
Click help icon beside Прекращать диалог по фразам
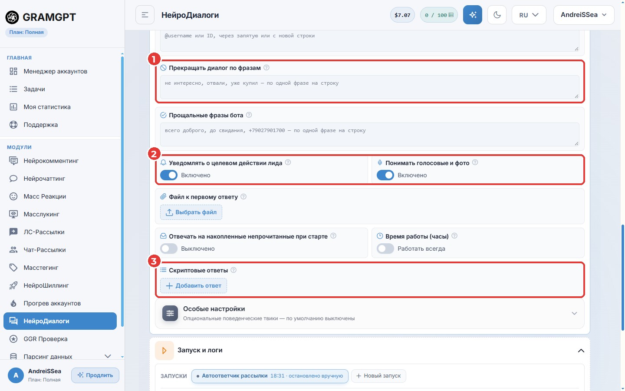[x=266, y=68]
